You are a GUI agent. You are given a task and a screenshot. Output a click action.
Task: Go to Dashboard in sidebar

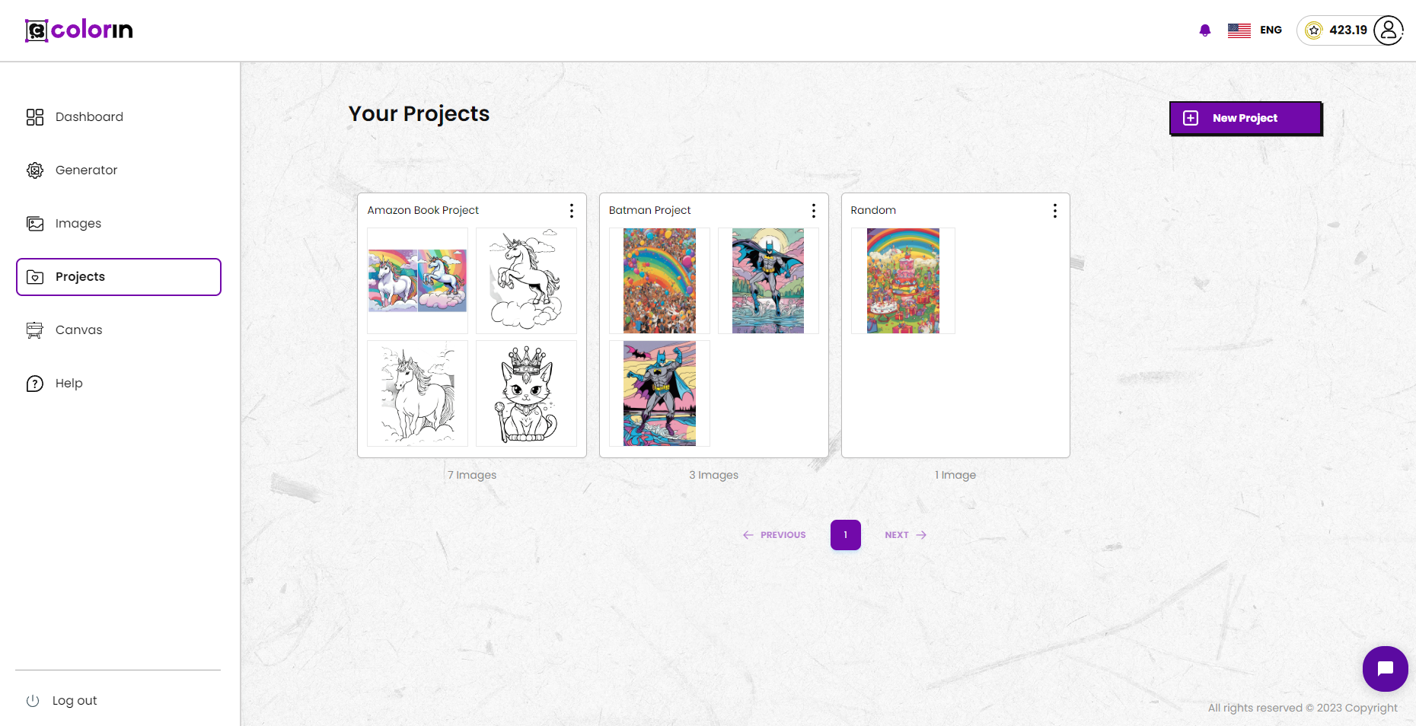pos(118,116)
